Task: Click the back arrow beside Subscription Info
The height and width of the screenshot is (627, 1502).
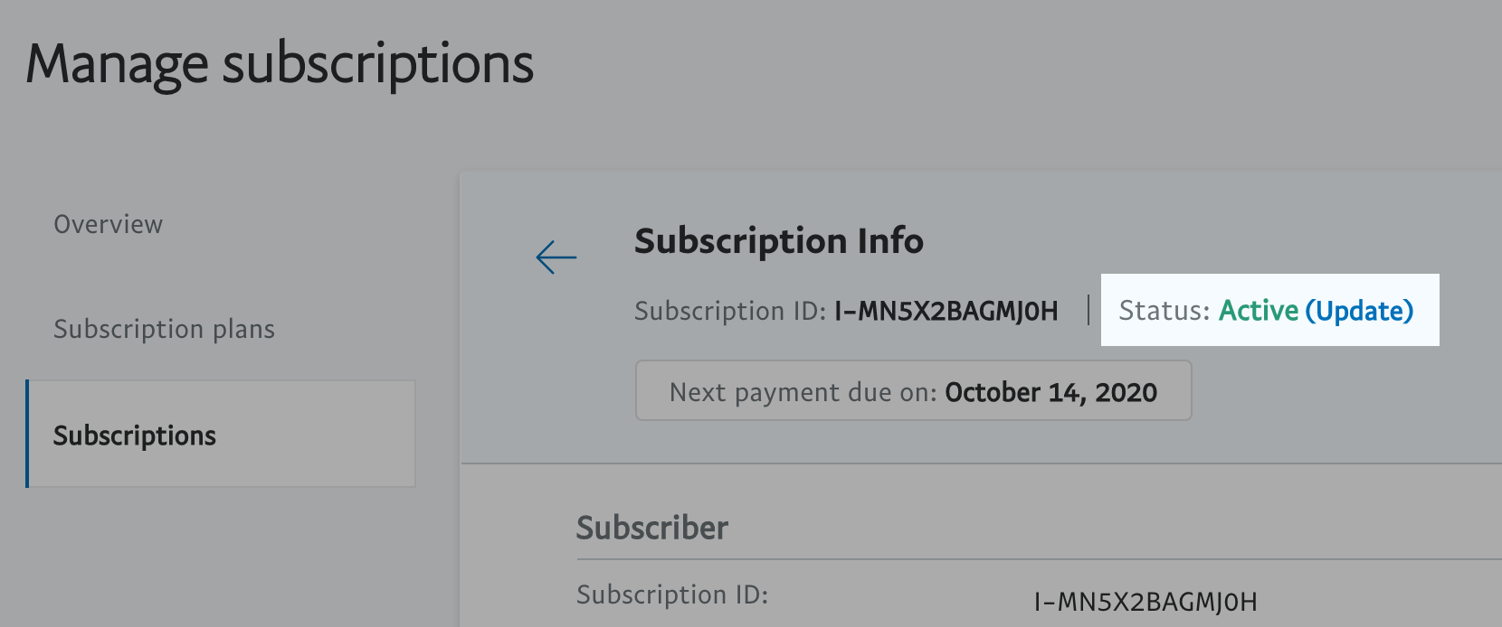Action: coord(556,257)
